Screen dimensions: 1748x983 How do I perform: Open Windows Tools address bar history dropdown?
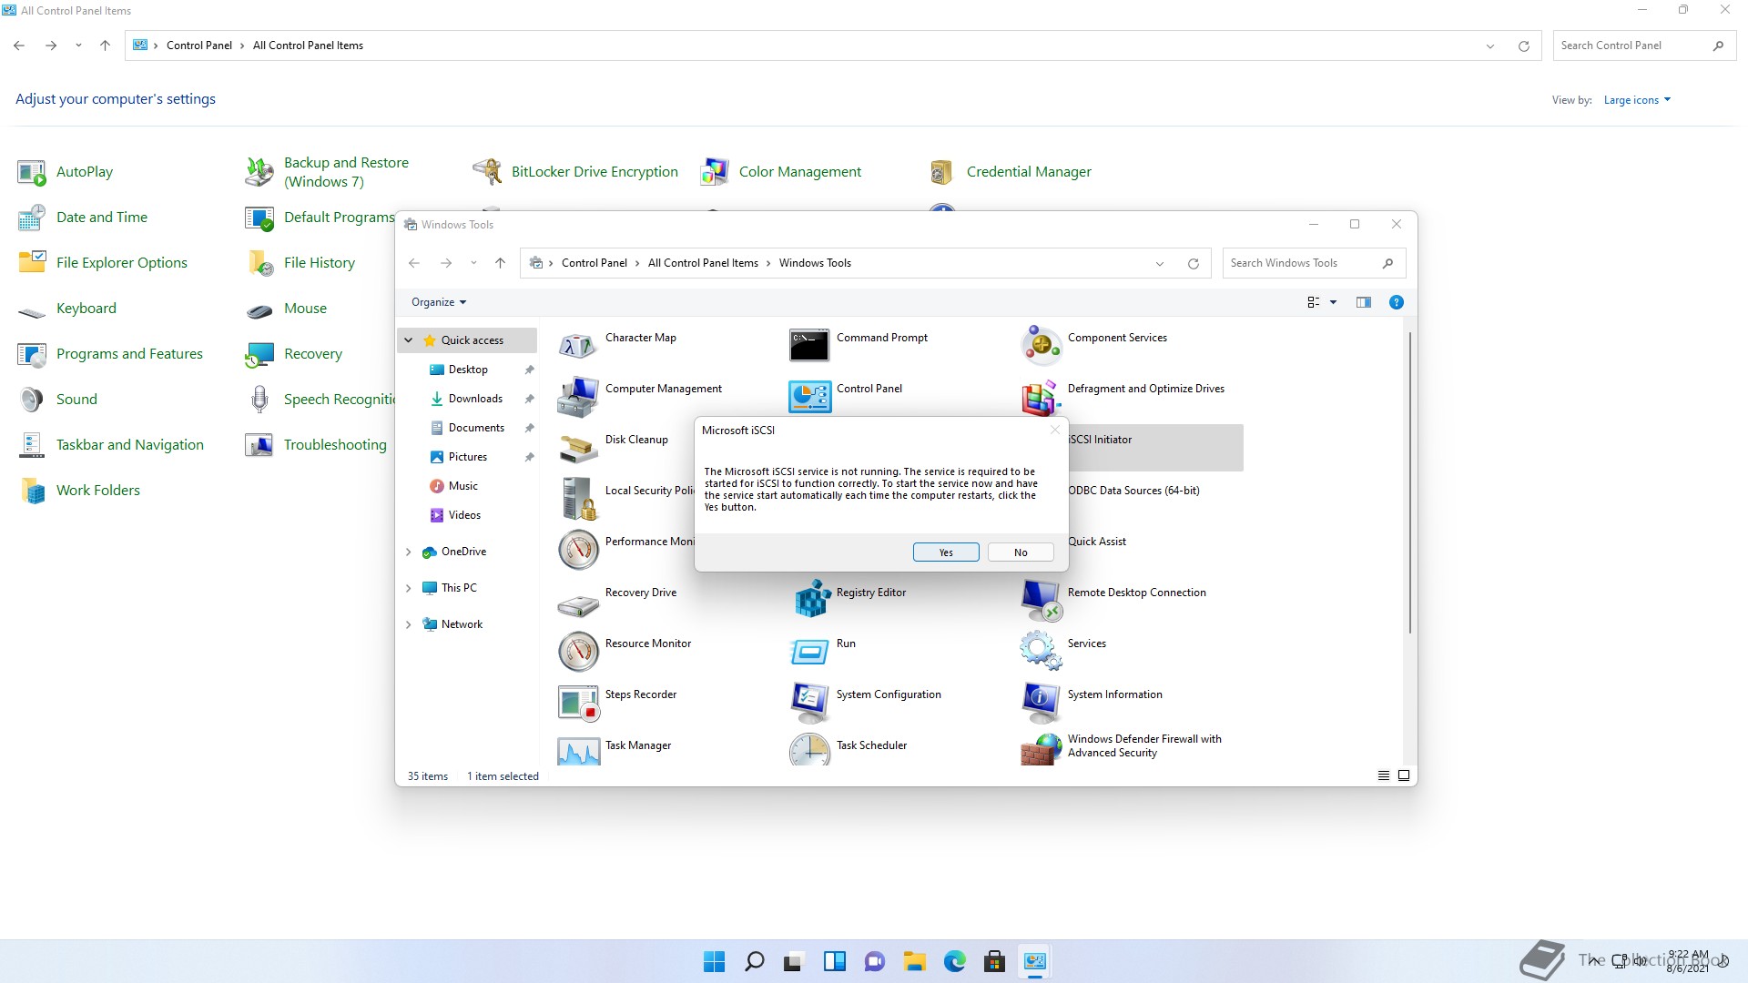pyautogui.click(x=1160, y=264)
